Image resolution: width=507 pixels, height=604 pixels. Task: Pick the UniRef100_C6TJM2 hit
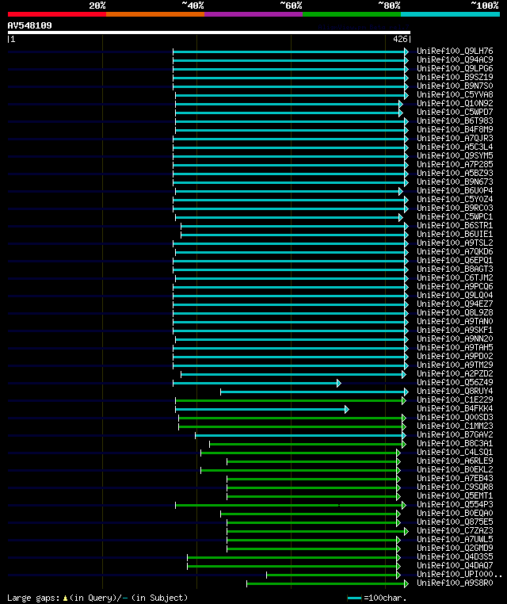click(x=455, y=277)
